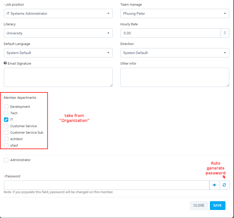Select the Tech department checkbox
The width and height of the screenshot is (234, 218).
6,113
